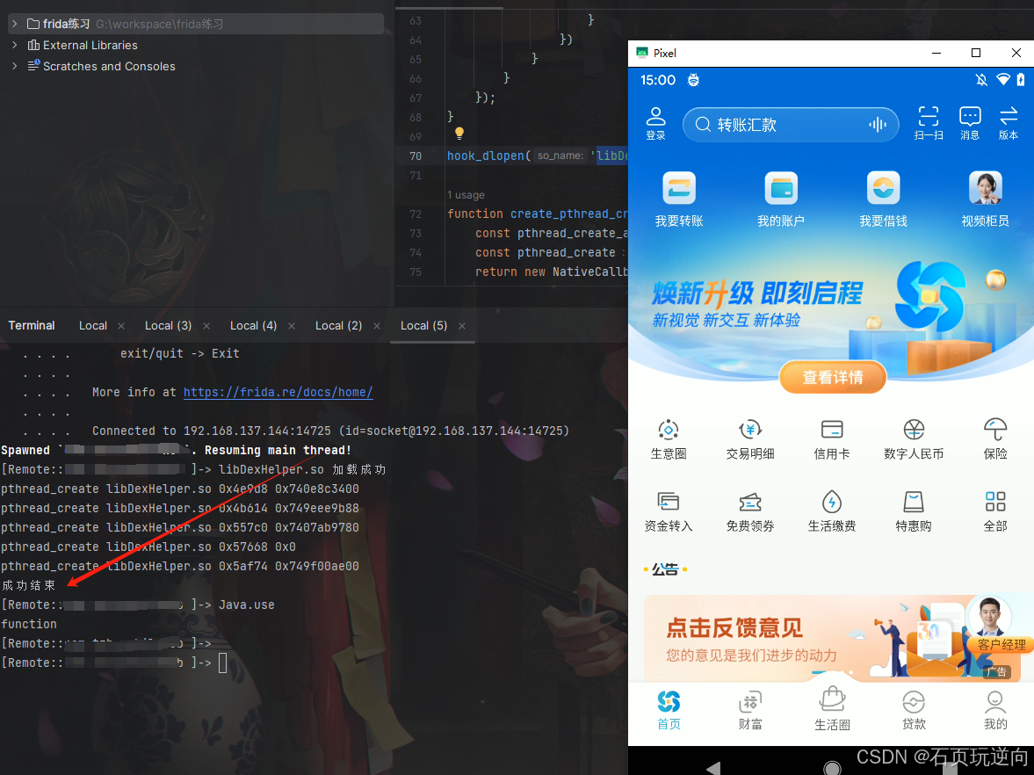Tap the voice search icon in search bar
1034x775 pixels.
(x=877, y=124)
